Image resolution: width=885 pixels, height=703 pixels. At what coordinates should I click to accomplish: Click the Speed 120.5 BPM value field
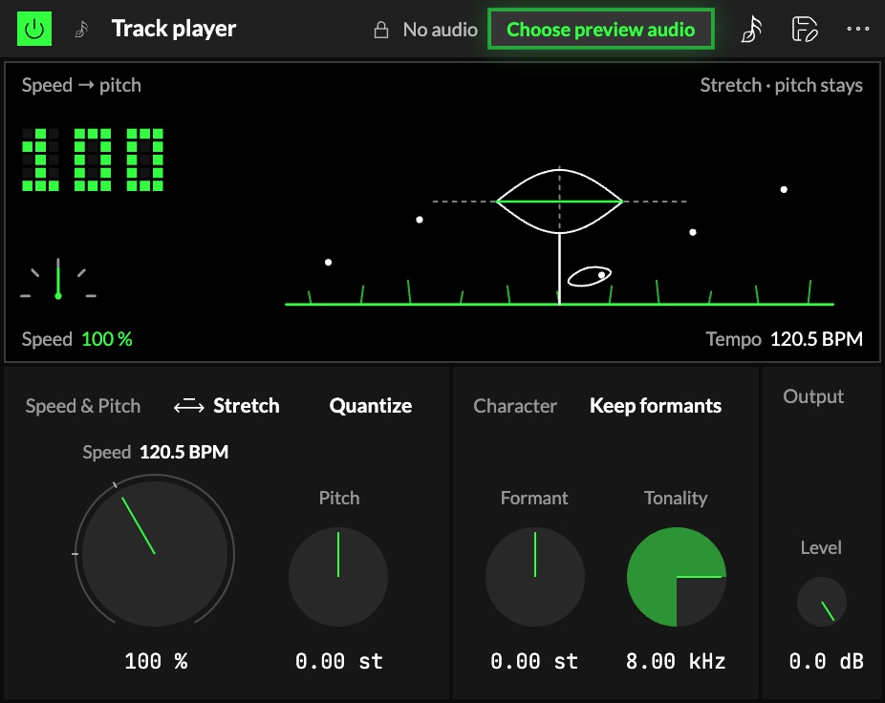click(155, 452)
